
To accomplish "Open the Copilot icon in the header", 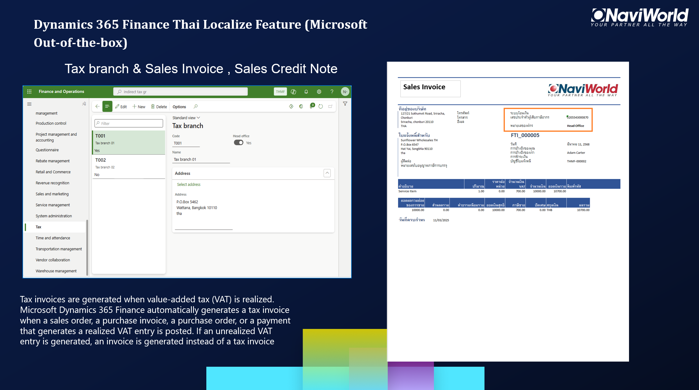I will click(x=293, y=92).
